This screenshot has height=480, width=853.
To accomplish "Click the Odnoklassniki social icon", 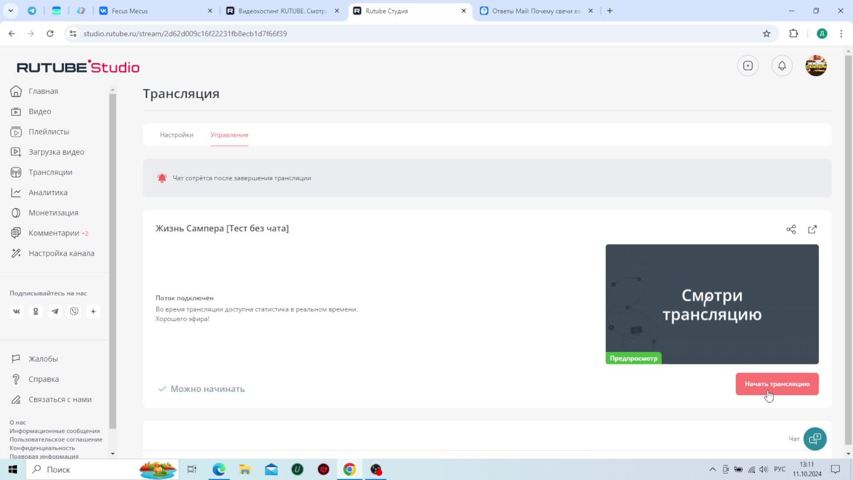I will 36,311.
